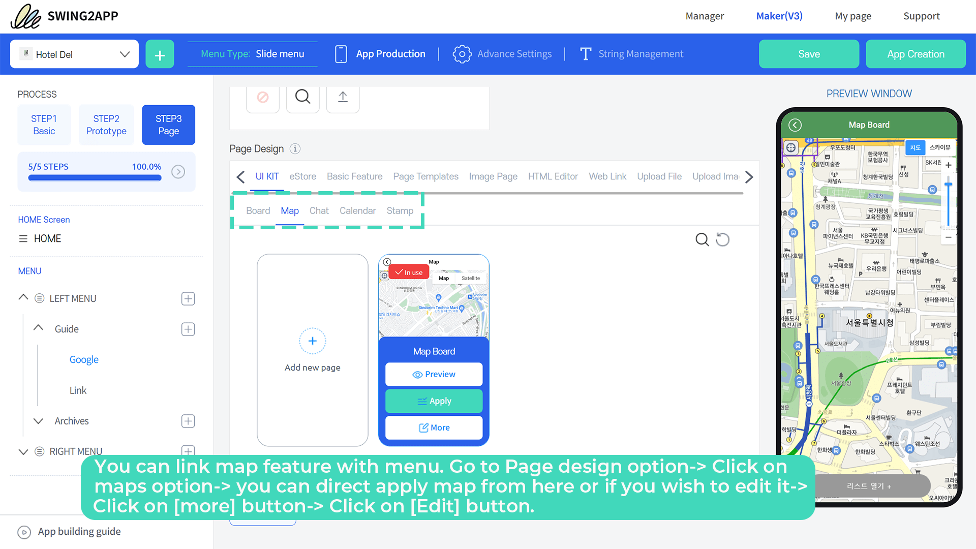Open the Page Design info icon
This screenshot has height=549, width=976.
tap(295, 149)
